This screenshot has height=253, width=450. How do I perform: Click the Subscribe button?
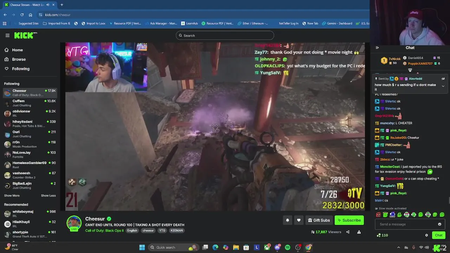(349, 220)
